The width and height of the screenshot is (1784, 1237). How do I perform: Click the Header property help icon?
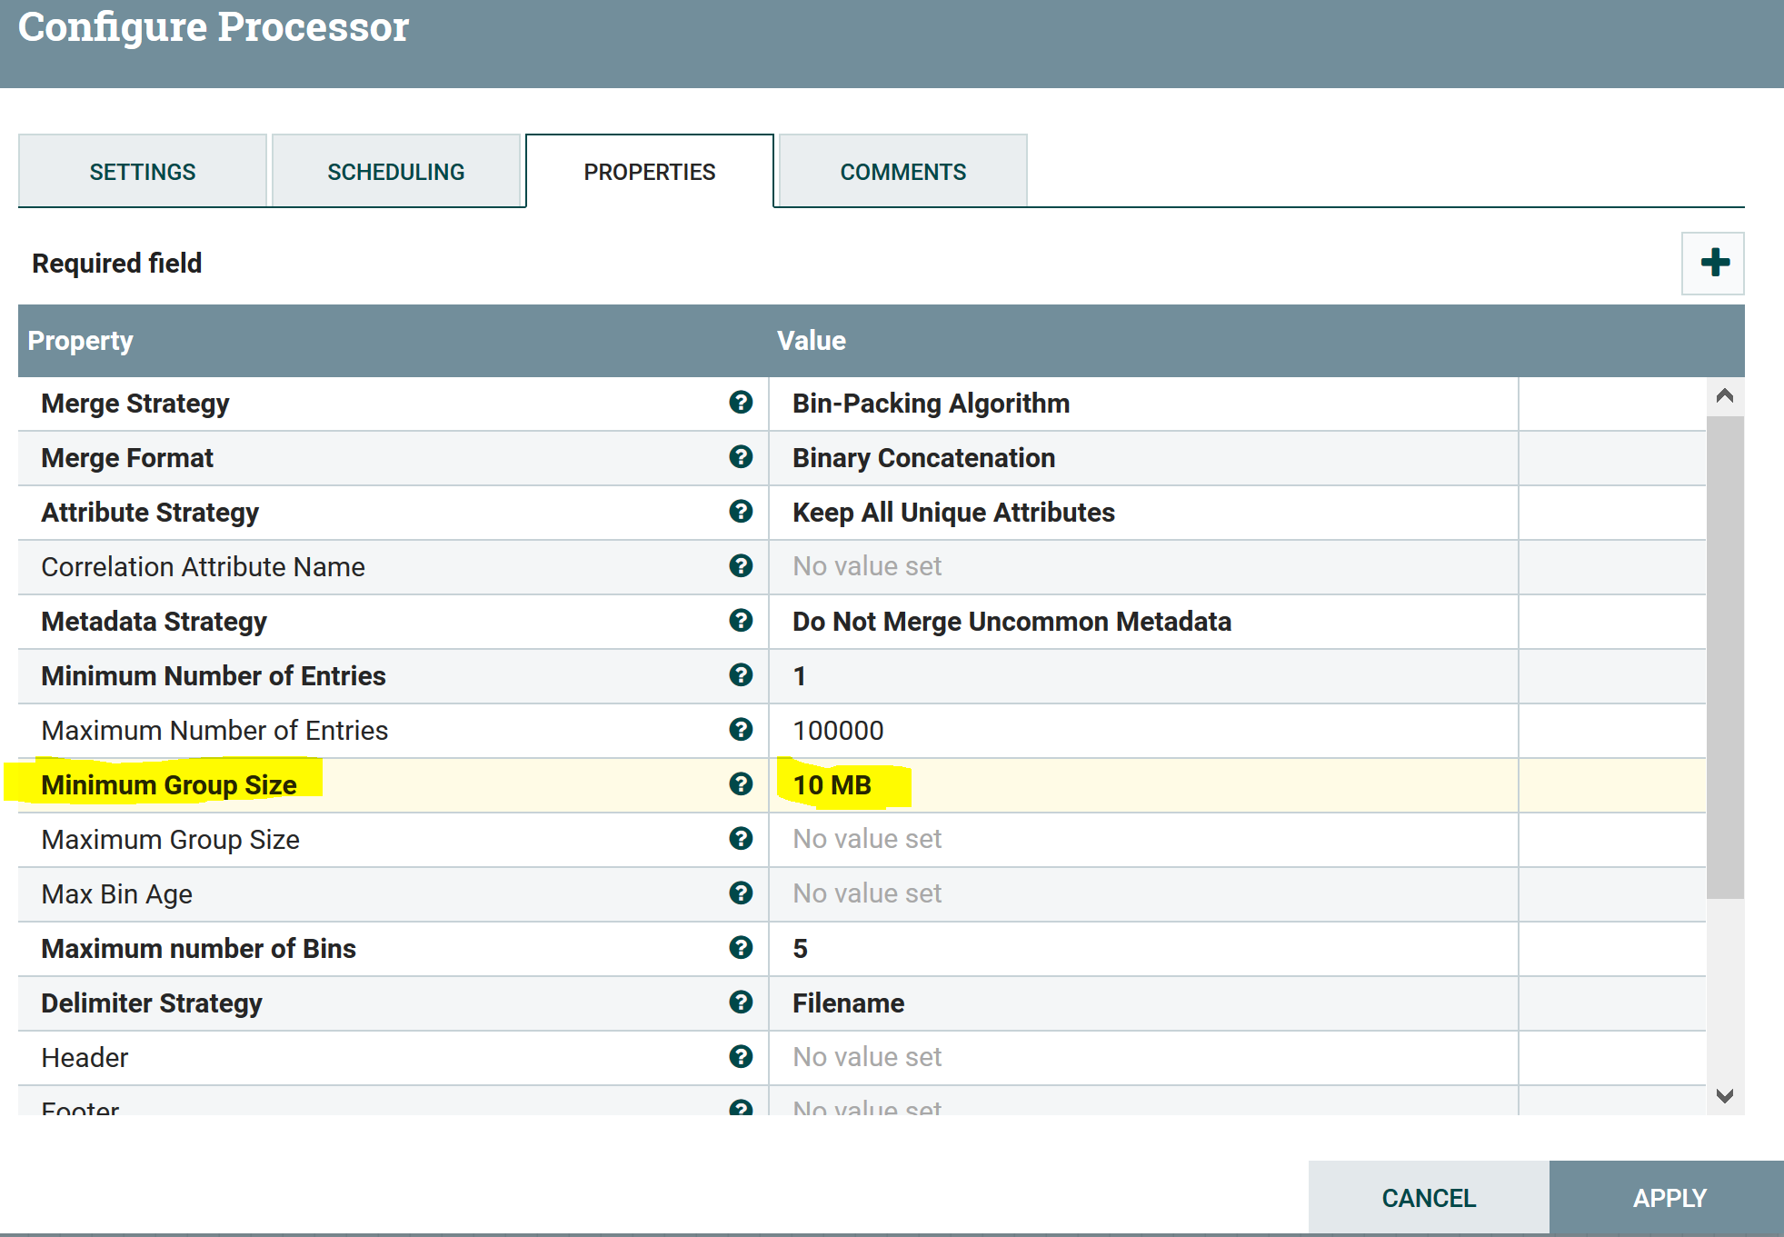(x=742, y=1057)
